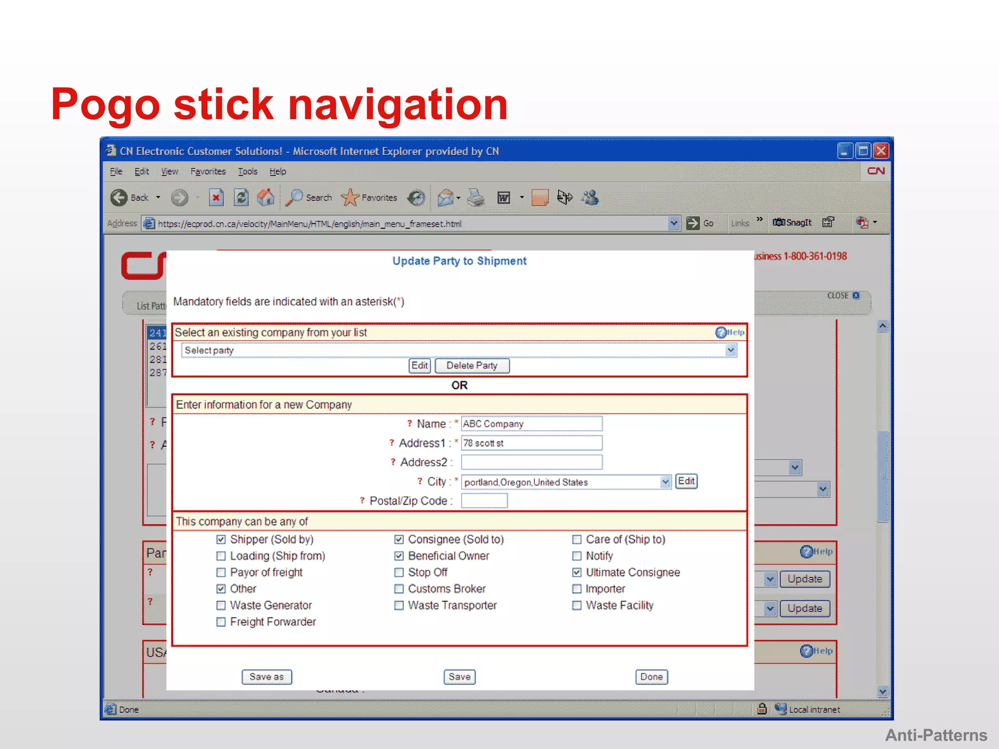
Task: Click the Messenger people icon
Action: [x=590, y=197]
